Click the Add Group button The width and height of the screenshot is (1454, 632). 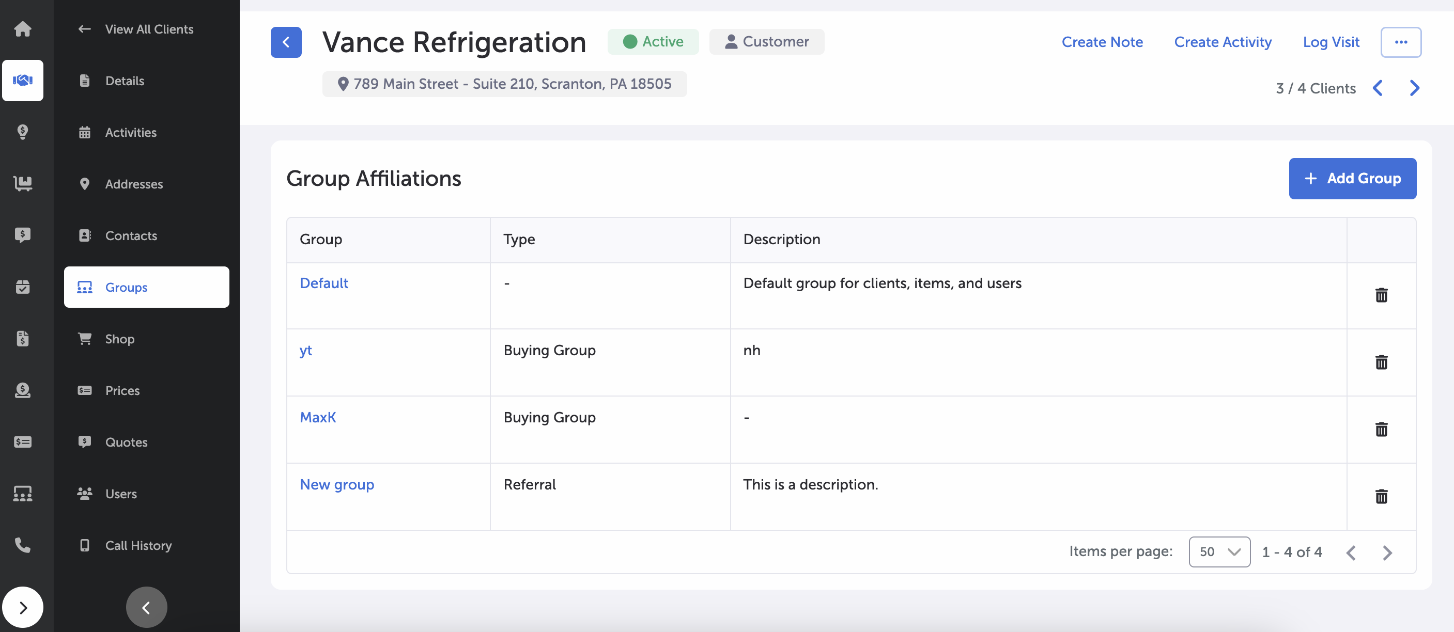[1352, 179]
